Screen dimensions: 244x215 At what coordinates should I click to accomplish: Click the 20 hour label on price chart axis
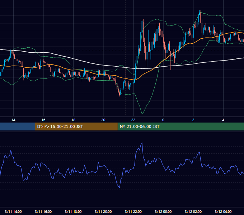tap(103, 120)
